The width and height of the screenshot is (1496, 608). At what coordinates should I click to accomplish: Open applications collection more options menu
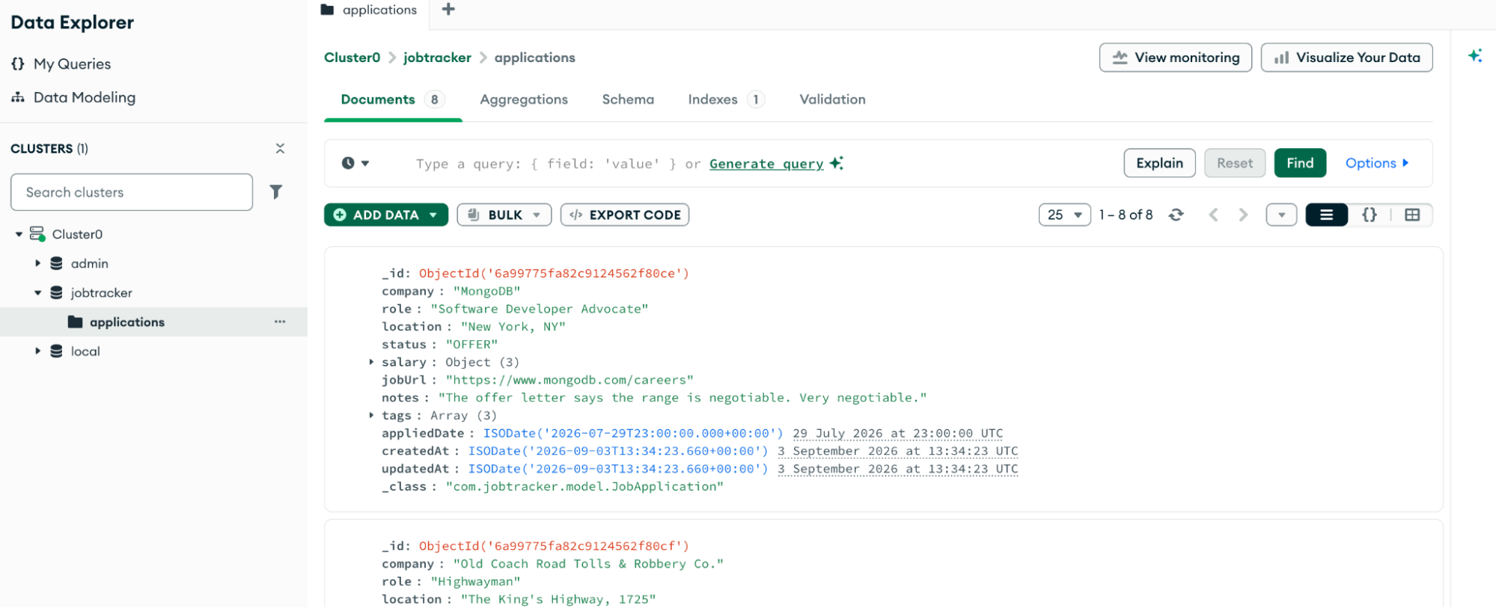280,322
